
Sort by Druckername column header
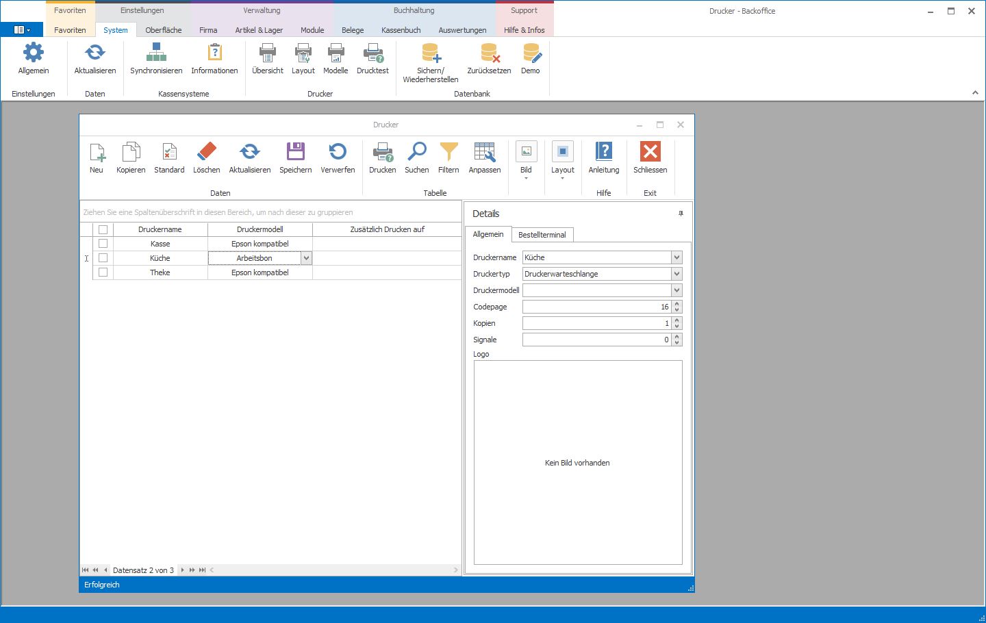(160, 229)
